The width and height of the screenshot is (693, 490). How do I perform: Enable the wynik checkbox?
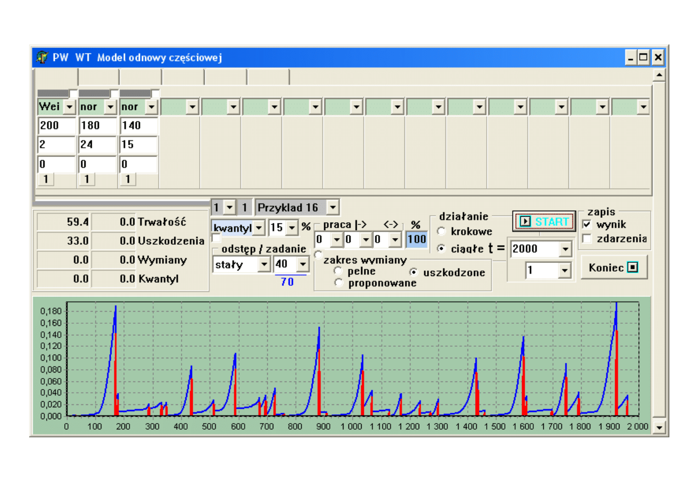(587, 224)
